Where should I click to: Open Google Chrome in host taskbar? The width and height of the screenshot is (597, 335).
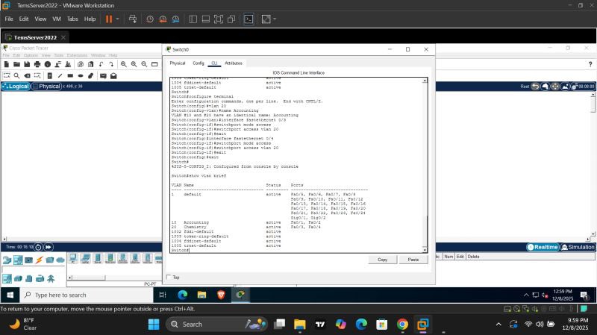pos(402,325)
